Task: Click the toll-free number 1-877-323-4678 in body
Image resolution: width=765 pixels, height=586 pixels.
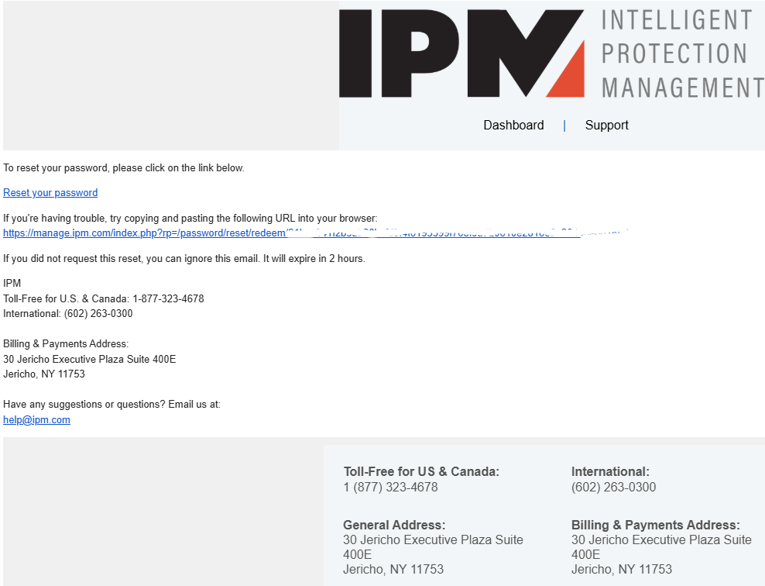Action: [x=168, y=298]
